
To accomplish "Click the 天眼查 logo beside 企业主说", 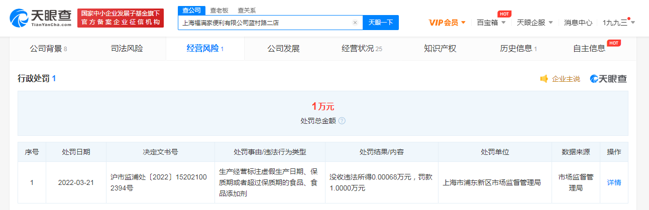I will pyautogui.click(x=608, y=79).
